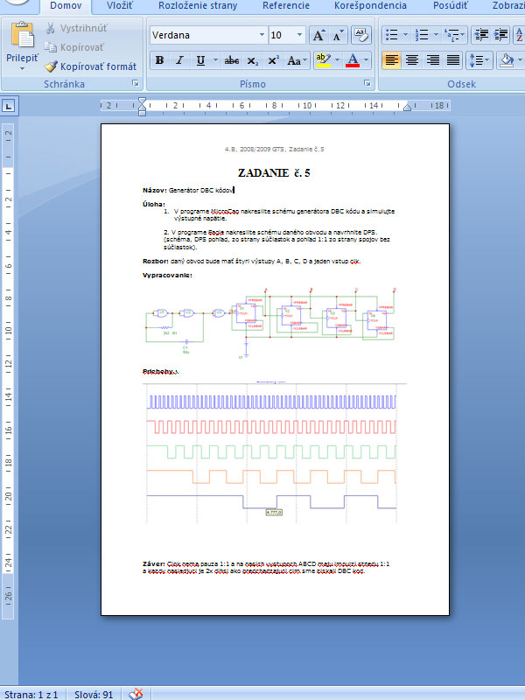Open bullets list dropdown arrow

[x=405, y=35]
